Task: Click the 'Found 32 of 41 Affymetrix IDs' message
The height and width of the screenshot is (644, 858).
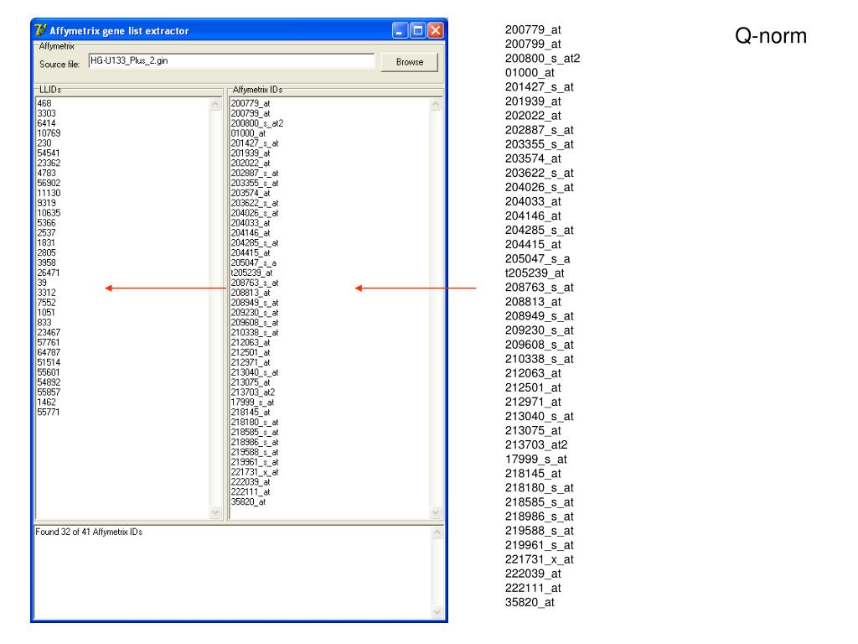Action: point(89,532)
